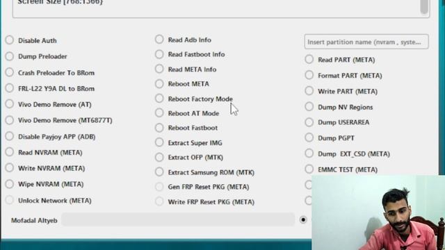Select Reboot Factory Mode

(x=159, y=99)
